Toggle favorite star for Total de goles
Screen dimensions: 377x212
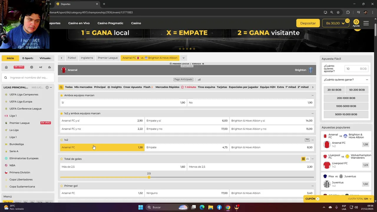pos(62,159)
